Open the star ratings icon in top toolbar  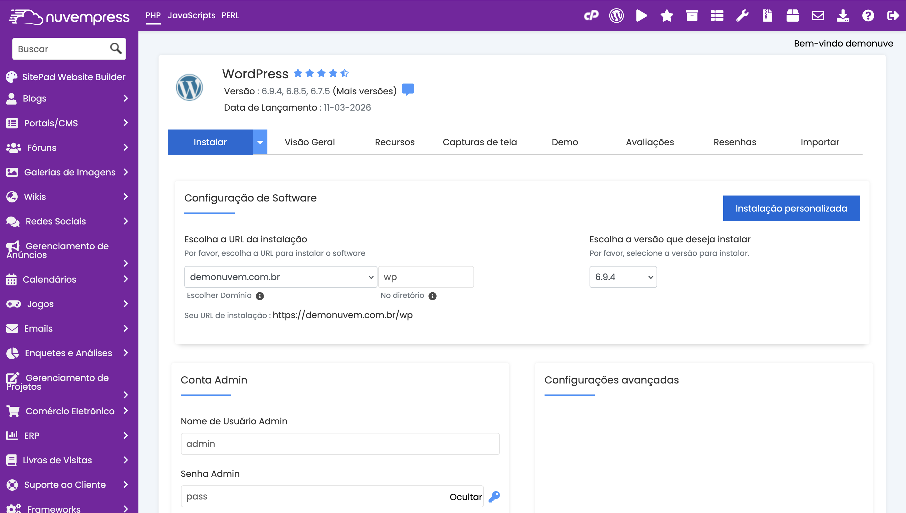tap(667, 15)
